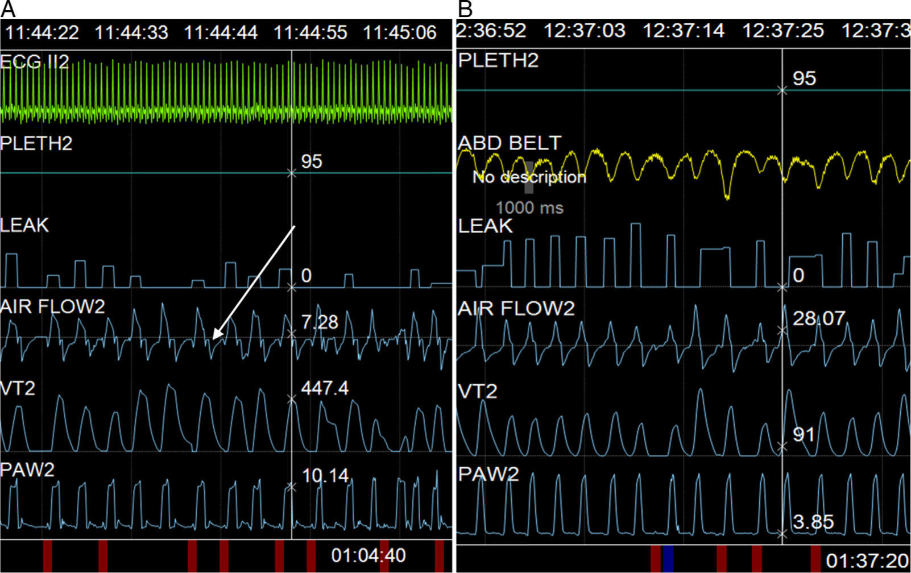Click the 01:04:40 elapsed time display
911x573 pixels.
click(368, 555)
